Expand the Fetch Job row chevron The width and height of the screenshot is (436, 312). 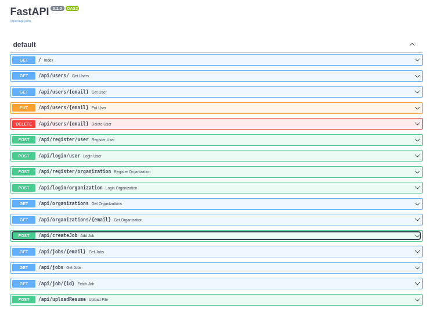point(417,284)
